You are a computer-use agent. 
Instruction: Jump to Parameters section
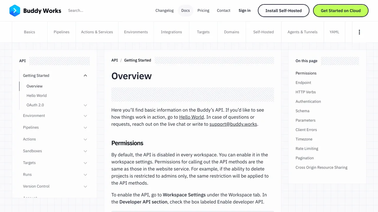click(306, 120)
